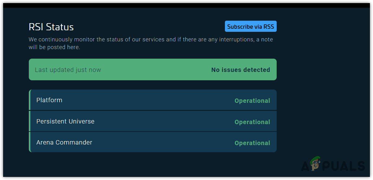Click the letter A in the Appuals logo
This screenshot has width=373, height=180.
[306, 166]
